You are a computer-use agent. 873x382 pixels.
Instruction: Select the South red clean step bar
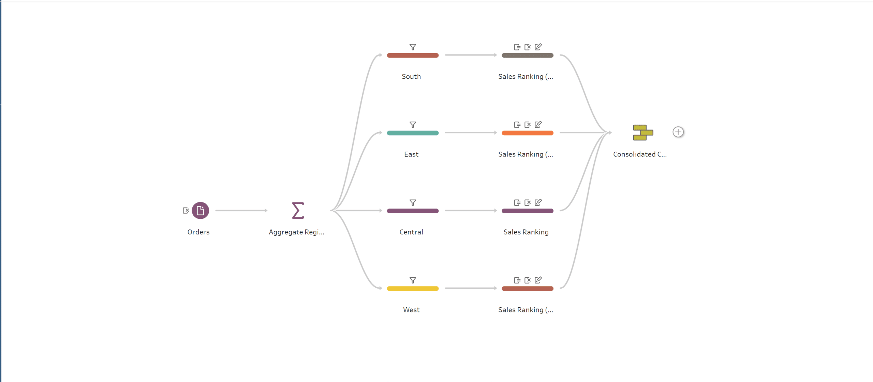coord(413,55)
